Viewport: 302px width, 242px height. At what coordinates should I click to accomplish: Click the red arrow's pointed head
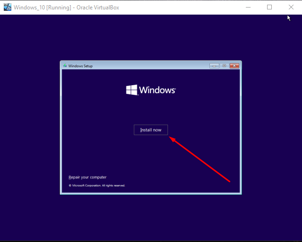(x=171, y=138)
